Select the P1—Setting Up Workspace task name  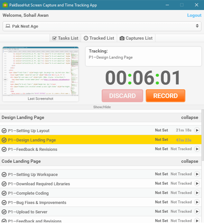coord(33,175)
